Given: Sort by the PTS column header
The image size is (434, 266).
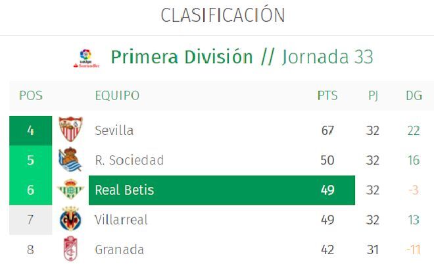Looking at the screenshot, I should 327,95.
